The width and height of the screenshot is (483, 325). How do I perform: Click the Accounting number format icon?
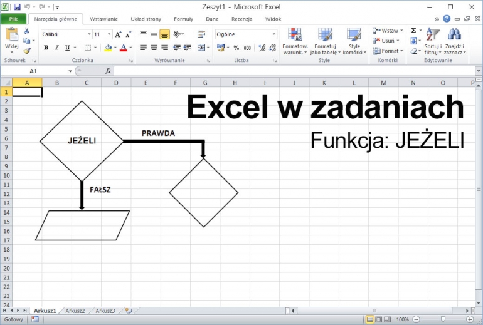(221, 48)
